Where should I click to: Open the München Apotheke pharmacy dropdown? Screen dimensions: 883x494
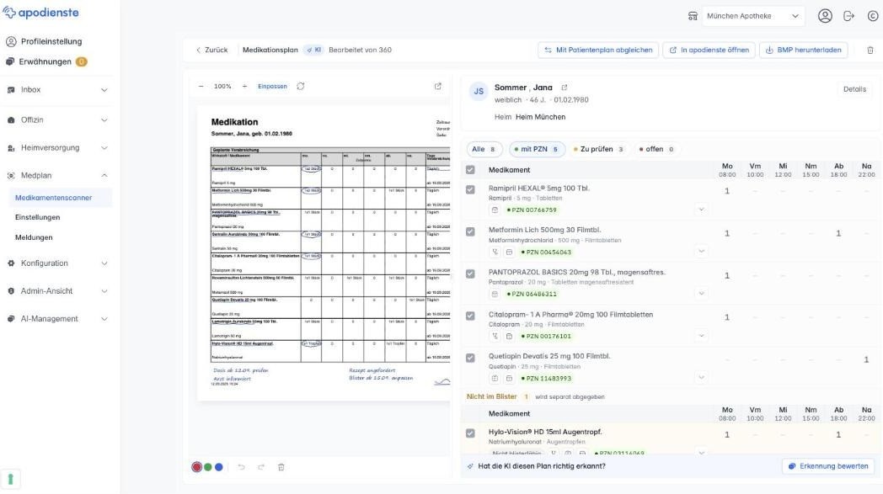(x=752, y=16)
